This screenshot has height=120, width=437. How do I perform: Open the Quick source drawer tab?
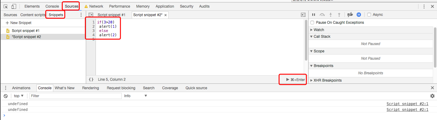coord(196,88)
